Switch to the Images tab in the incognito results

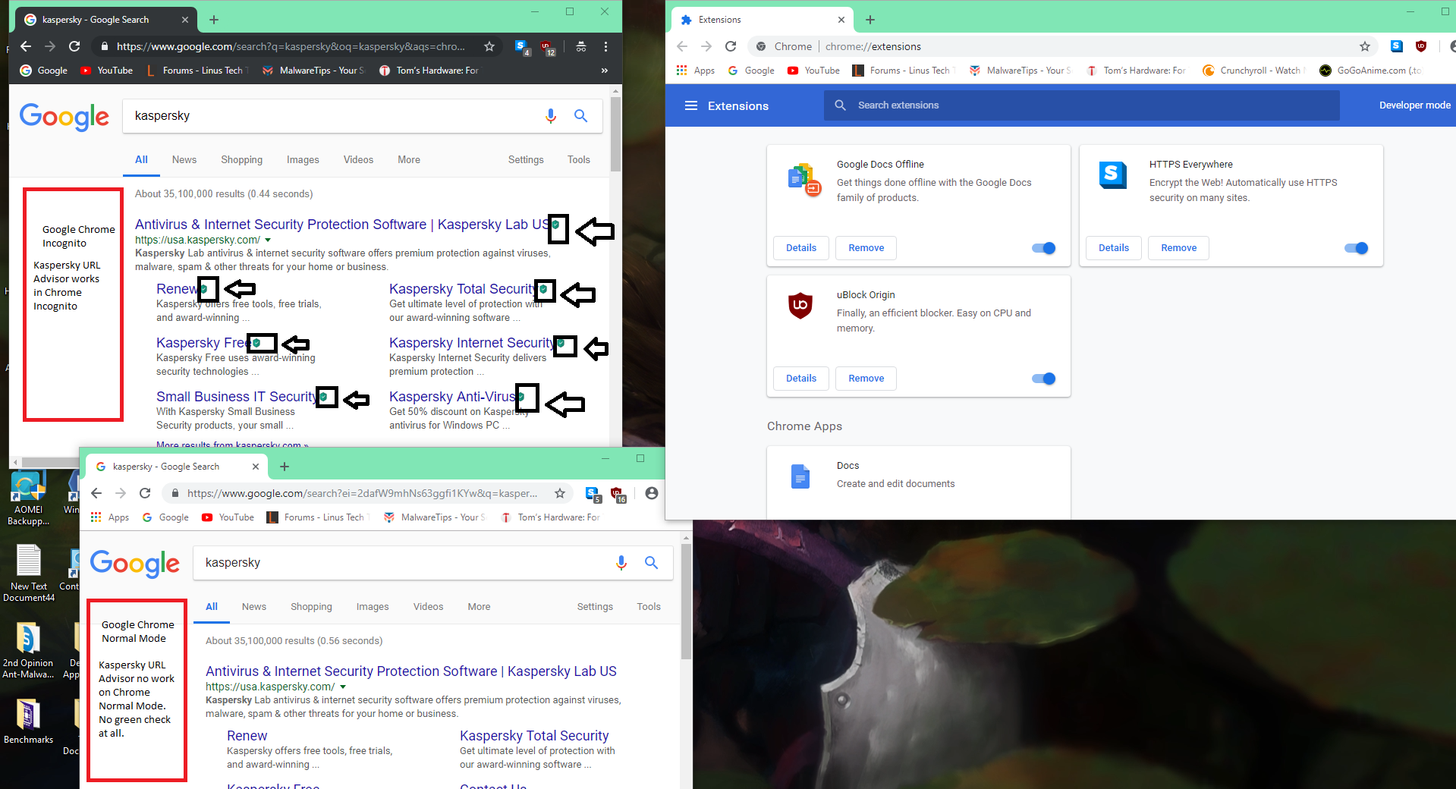[x=303, y=159]
